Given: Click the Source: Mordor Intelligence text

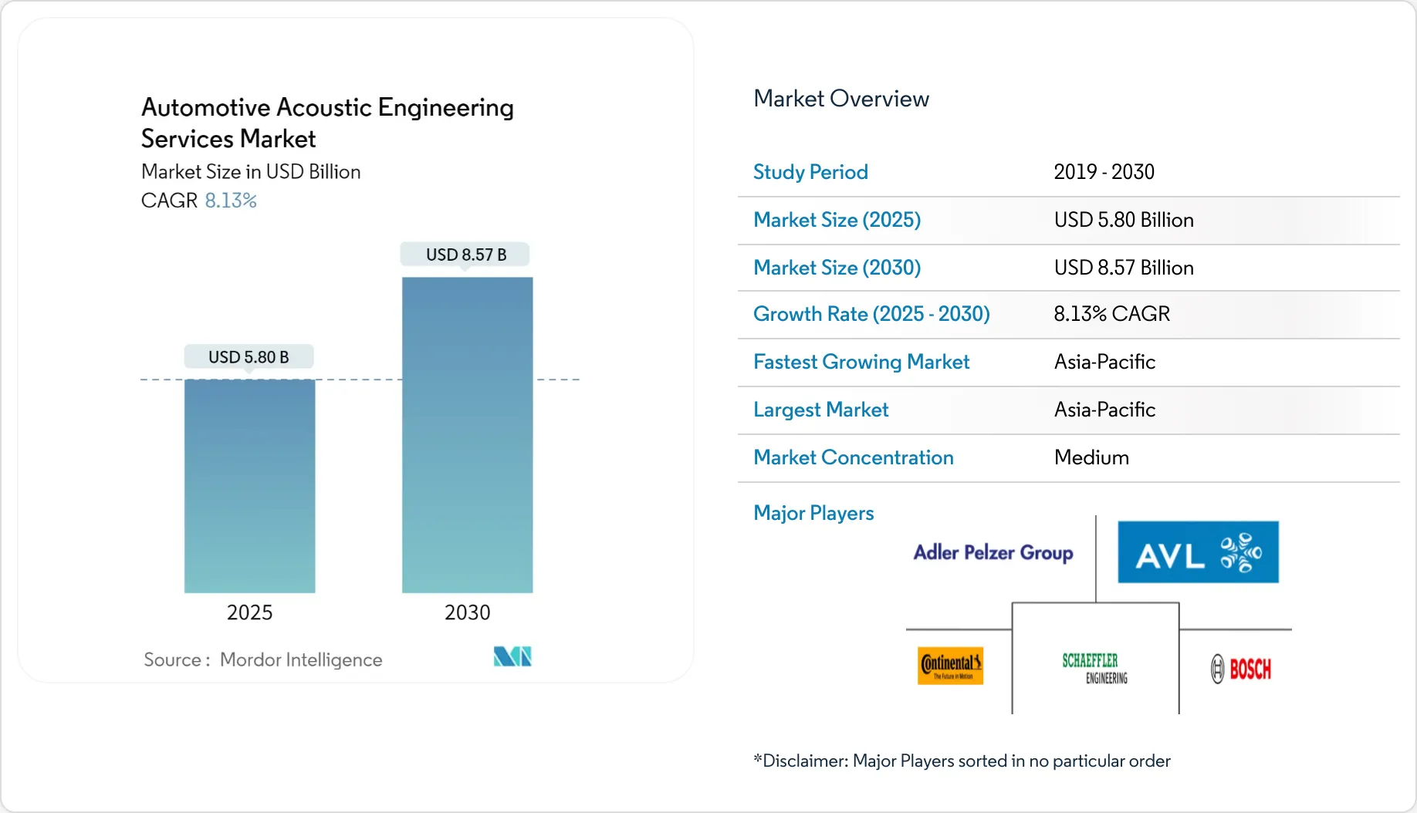Looking at the screenshot, I should point(263,660).
